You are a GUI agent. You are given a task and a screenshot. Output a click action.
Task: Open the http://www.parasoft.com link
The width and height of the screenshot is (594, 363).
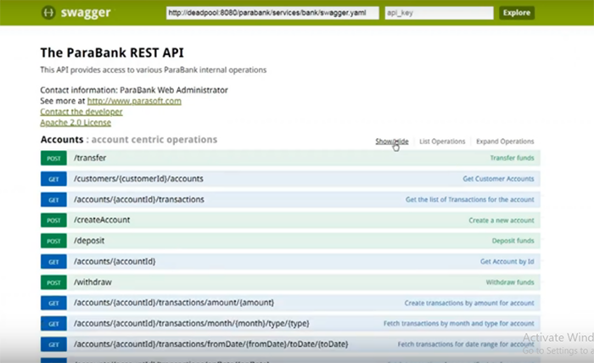tap(134, 101)
